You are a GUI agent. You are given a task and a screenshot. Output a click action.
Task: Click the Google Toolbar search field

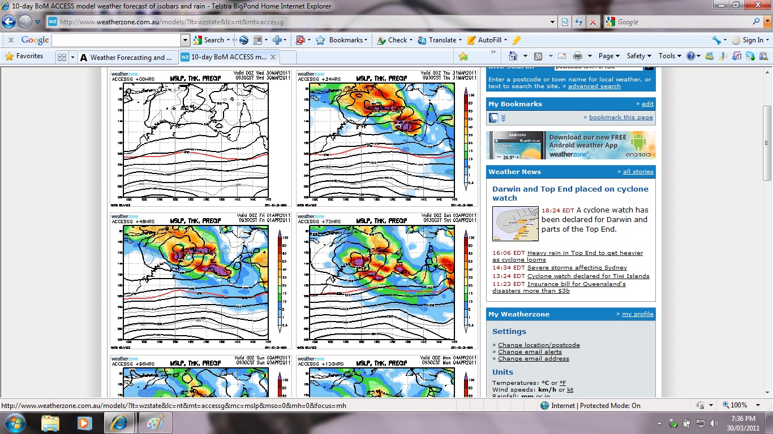[x=116, y=40]
